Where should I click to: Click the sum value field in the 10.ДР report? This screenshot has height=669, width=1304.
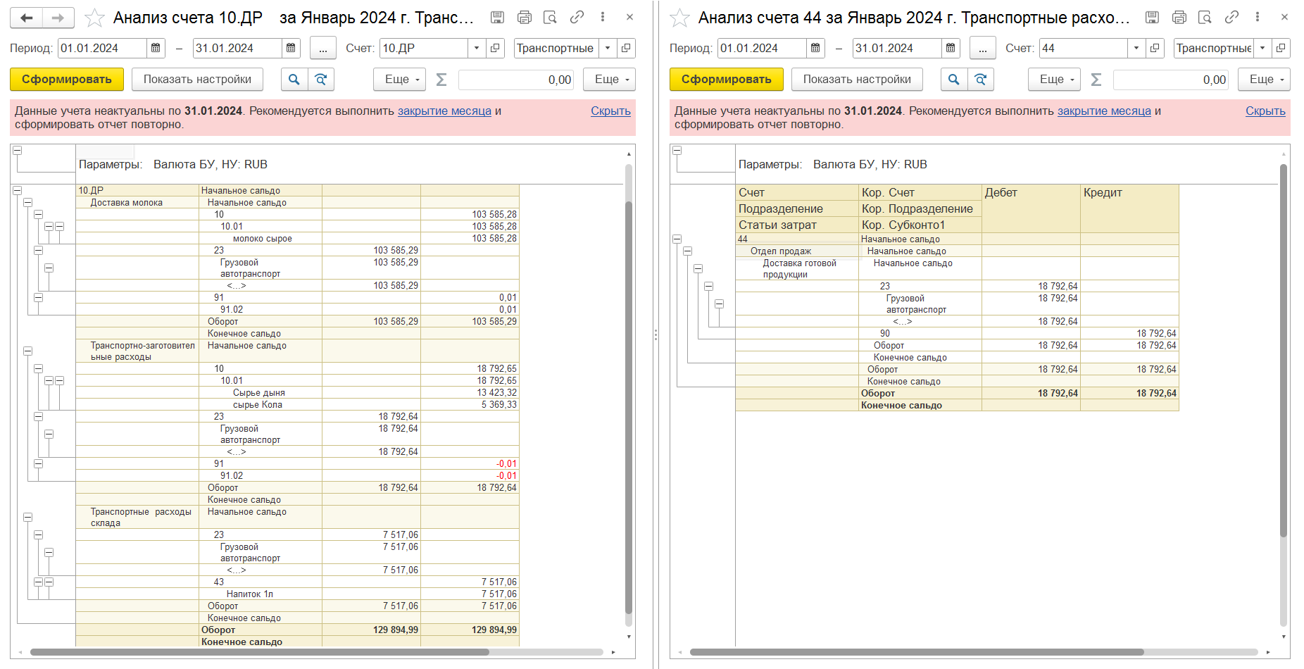[516, 80]
